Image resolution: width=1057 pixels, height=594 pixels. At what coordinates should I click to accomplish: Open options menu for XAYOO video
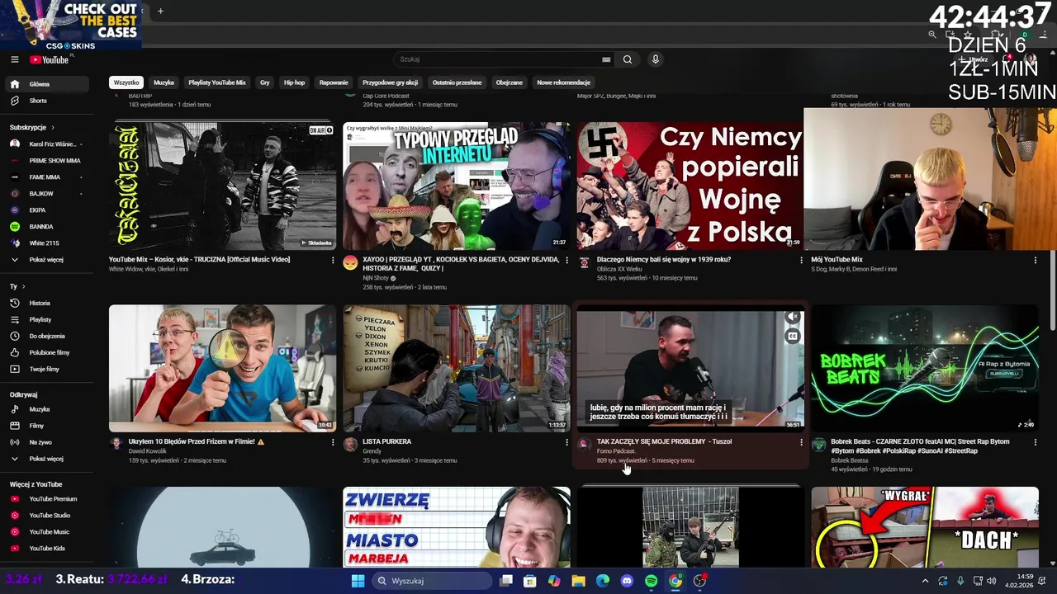[566, 260]
